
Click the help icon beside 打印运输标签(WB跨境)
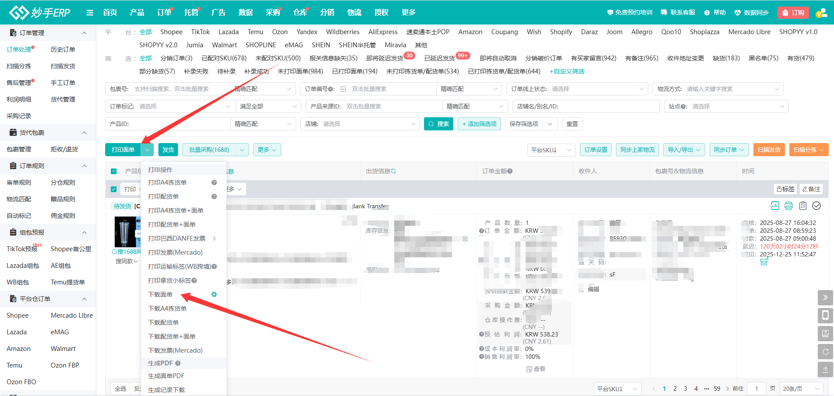tap(214, 266)
